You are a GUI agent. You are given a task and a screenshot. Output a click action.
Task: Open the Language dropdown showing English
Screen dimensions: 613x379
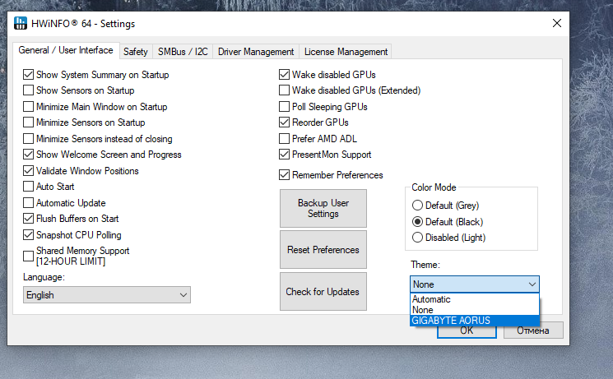107,295
